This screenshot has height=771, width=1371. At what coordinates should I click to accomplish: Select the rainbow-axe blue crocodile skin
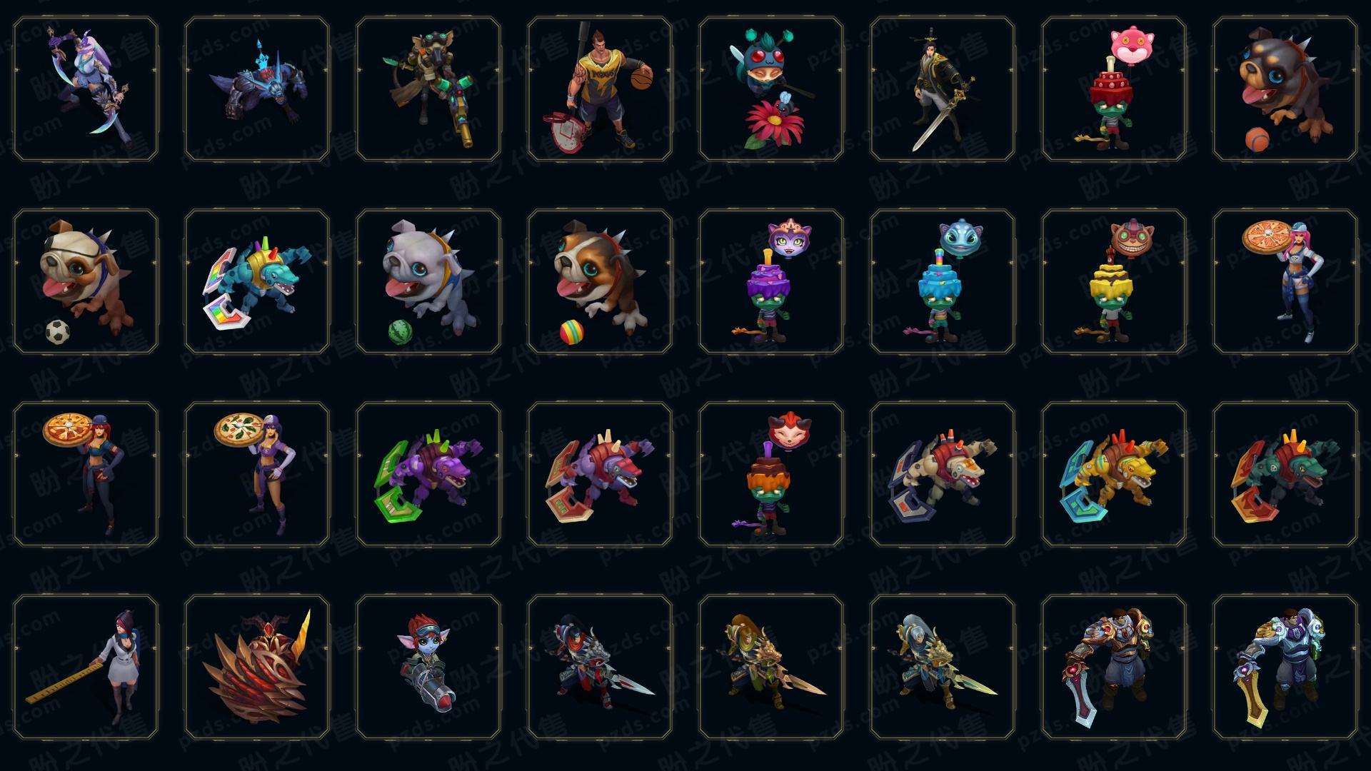click(256, 281)
